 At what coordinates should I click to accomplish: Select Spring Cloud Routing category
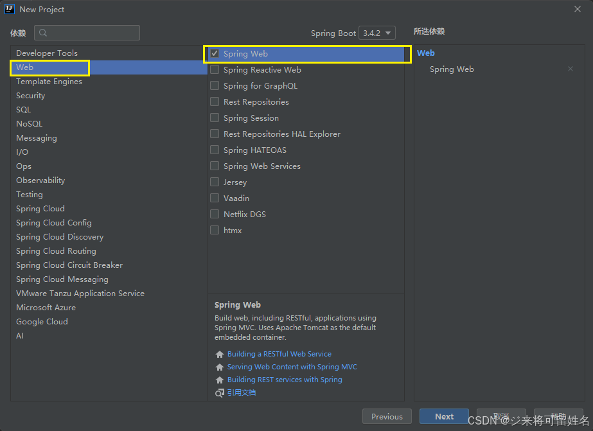click(109, 251)
